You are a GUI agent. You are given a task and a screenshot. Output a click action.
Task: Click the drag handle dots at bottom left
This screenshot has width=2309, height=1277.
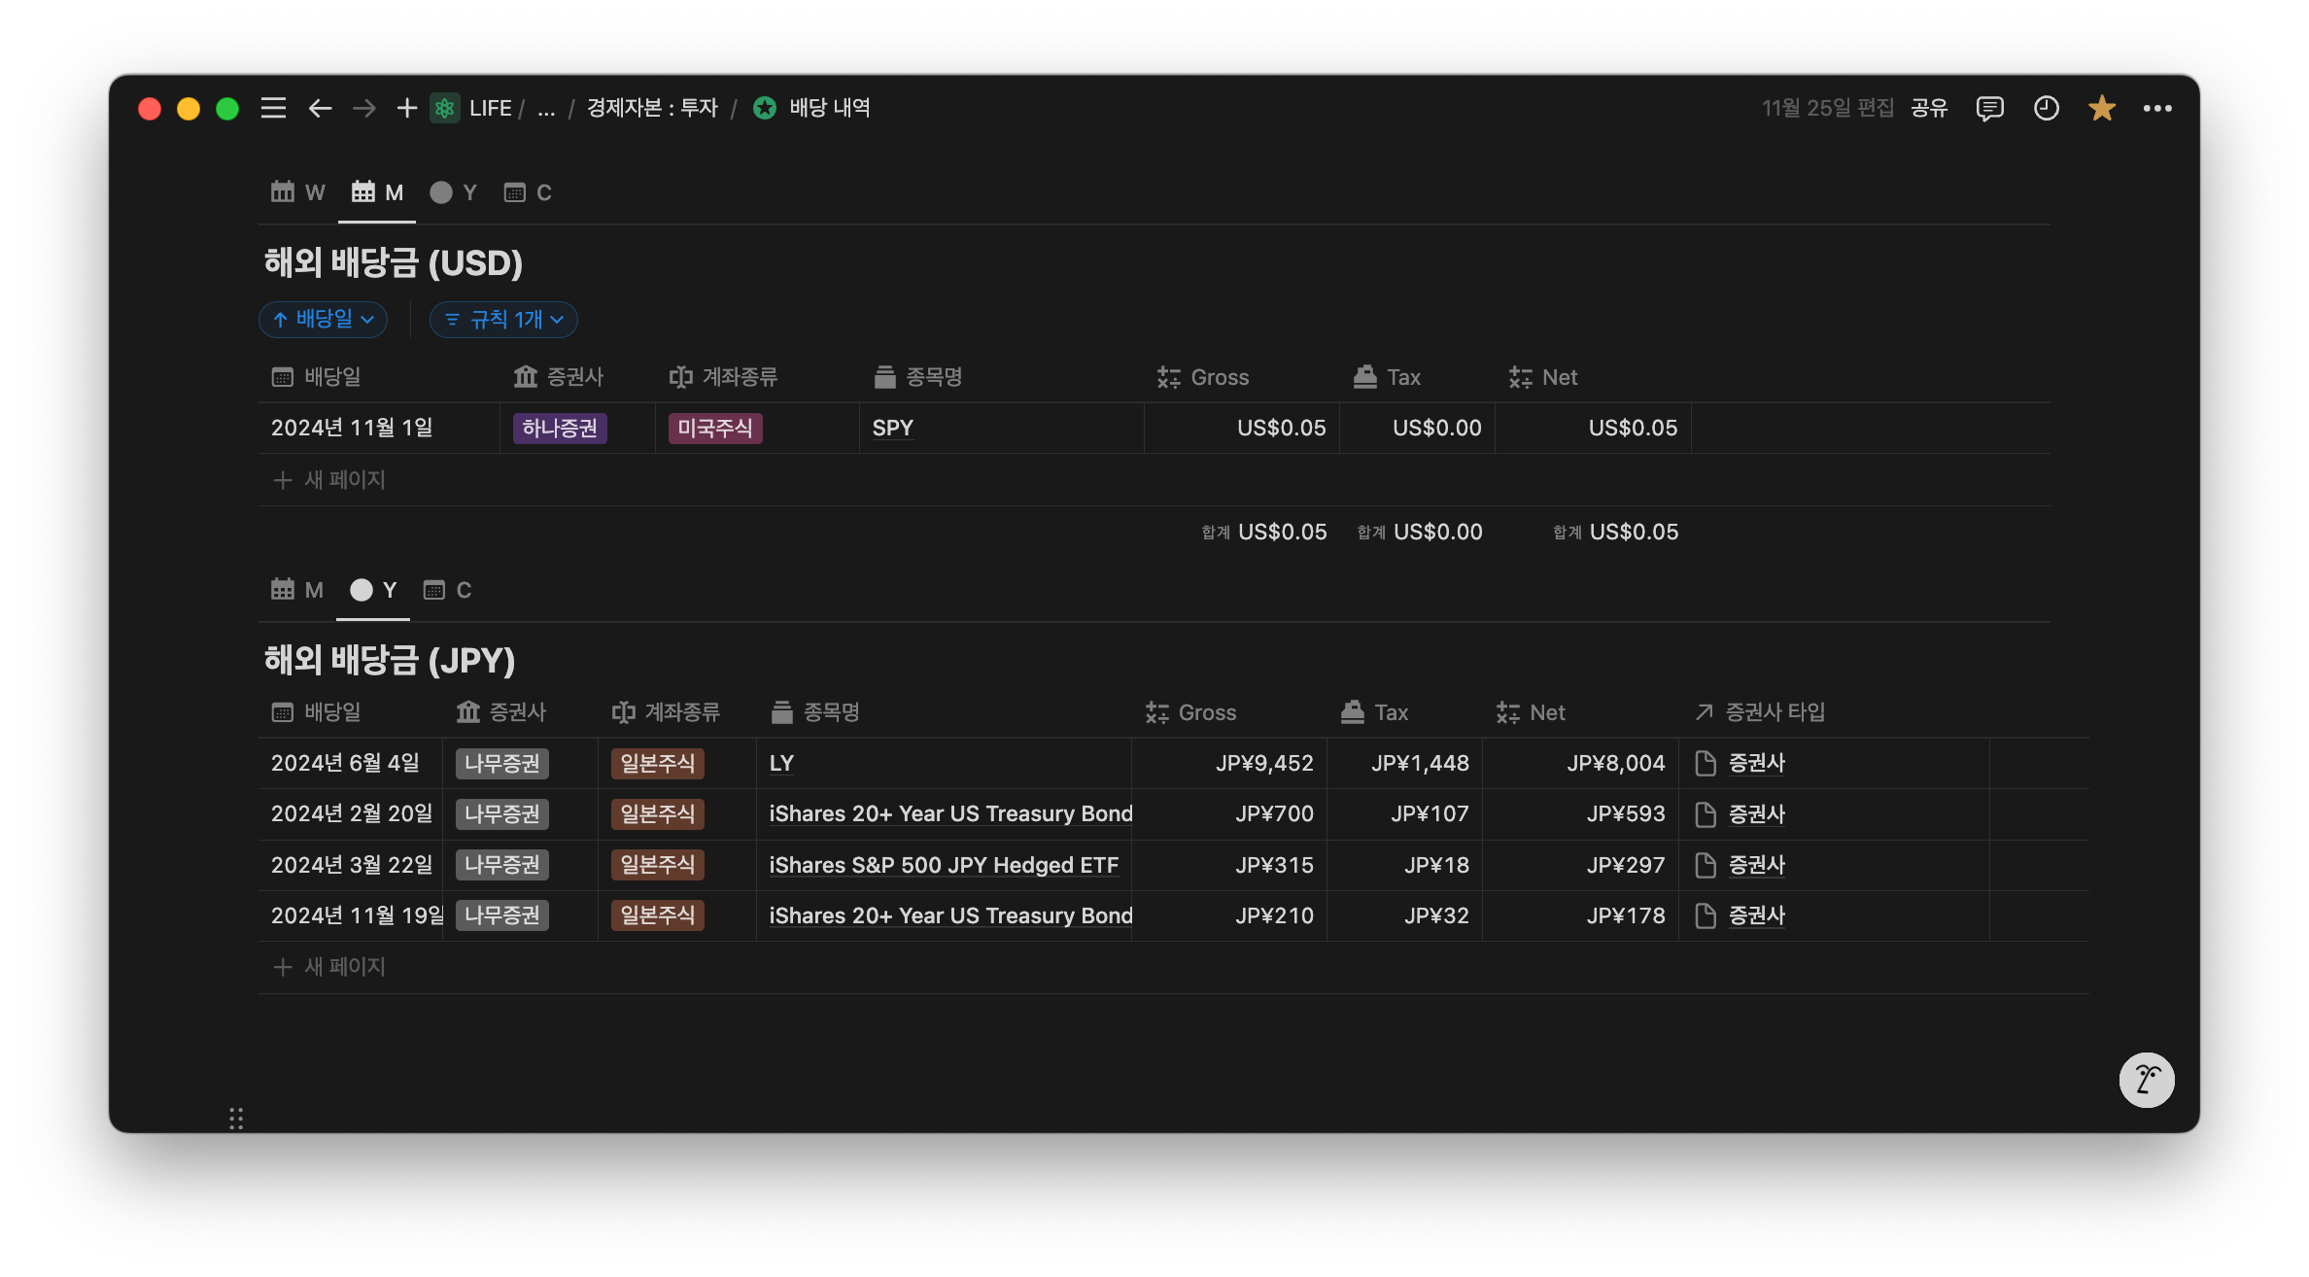pos(236,1119)
